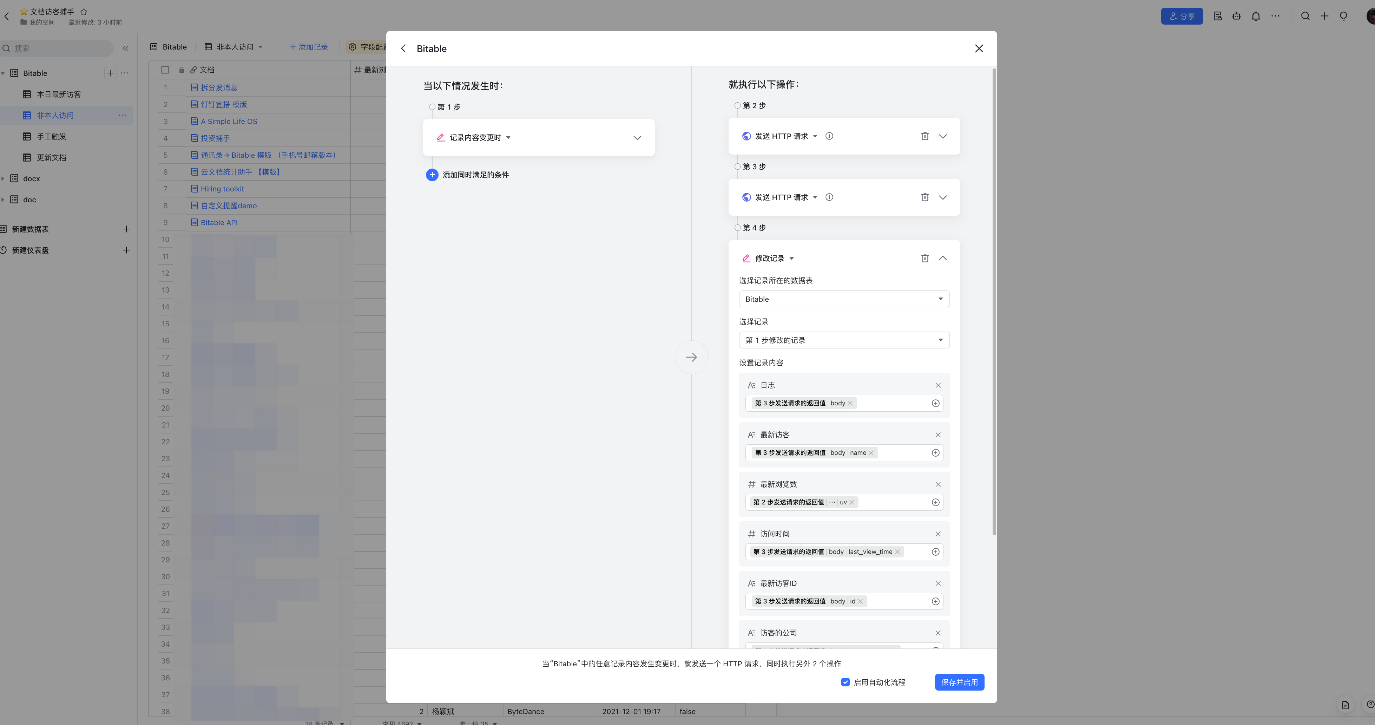Open the Bitable API document link
Image resolution: width=1375 pixels, height=725 pixels.
[x=219, y=223]
